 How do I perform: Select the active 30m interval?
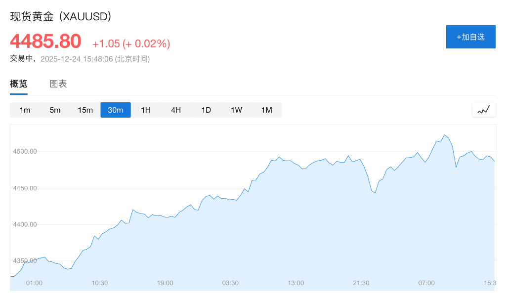(116, 110)
